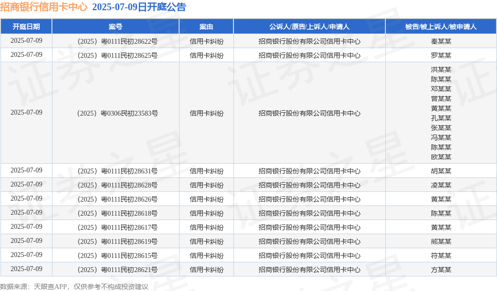Click 陈某某 listed directly below 洪某某
The height and width of the screenshot is (291, 497).
(x=441, y=79)
